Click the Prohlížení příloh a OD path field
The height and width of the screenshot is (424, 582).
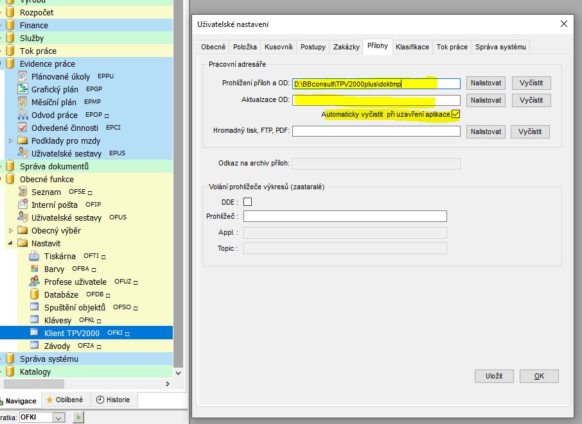click(376, 83)
